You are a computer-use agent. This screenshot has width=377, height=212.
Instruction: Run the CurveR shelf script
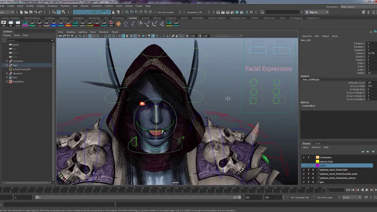(90, 24)
